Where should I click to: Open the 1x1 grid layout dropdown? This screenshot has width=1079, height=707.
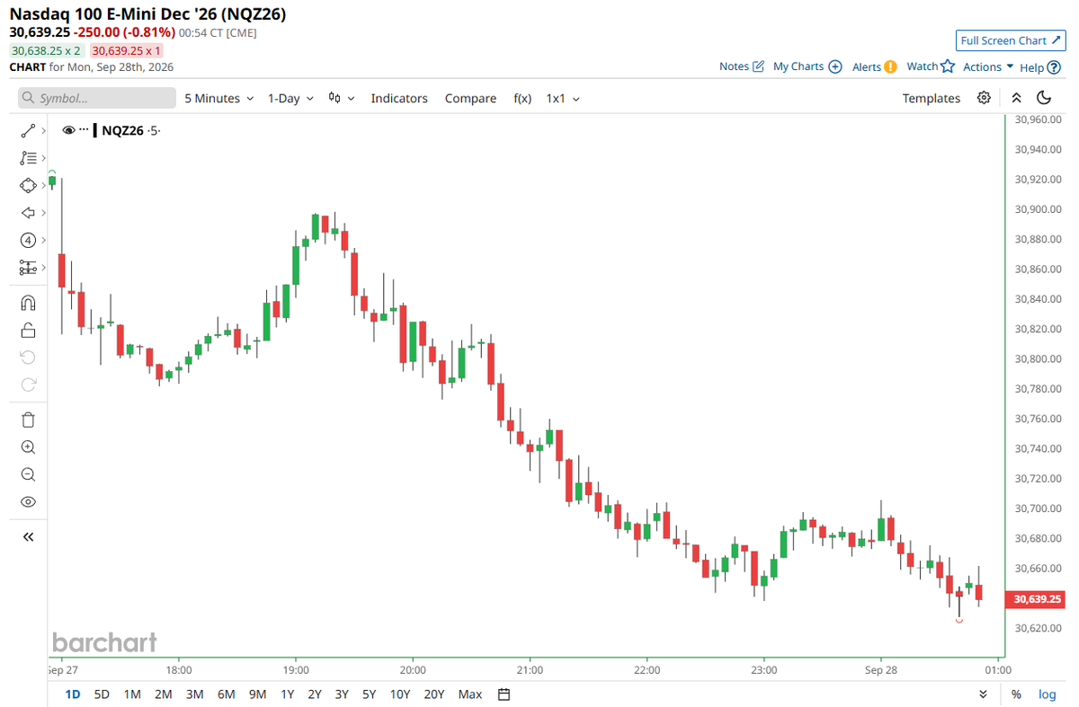(563, 98)
